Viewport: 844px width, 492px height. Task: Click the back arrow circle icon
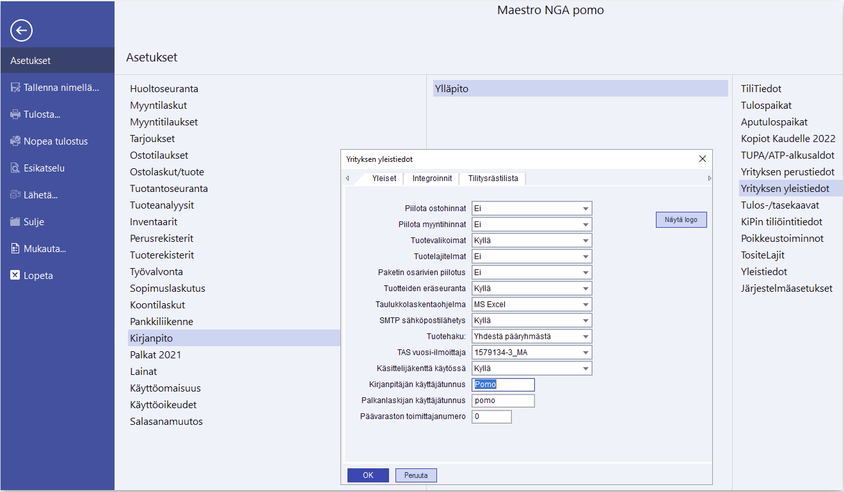point(22,30)
